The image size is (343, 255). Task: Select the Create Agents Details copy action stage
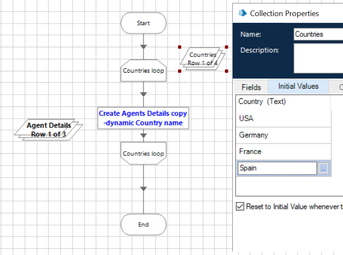pos(143,118)
